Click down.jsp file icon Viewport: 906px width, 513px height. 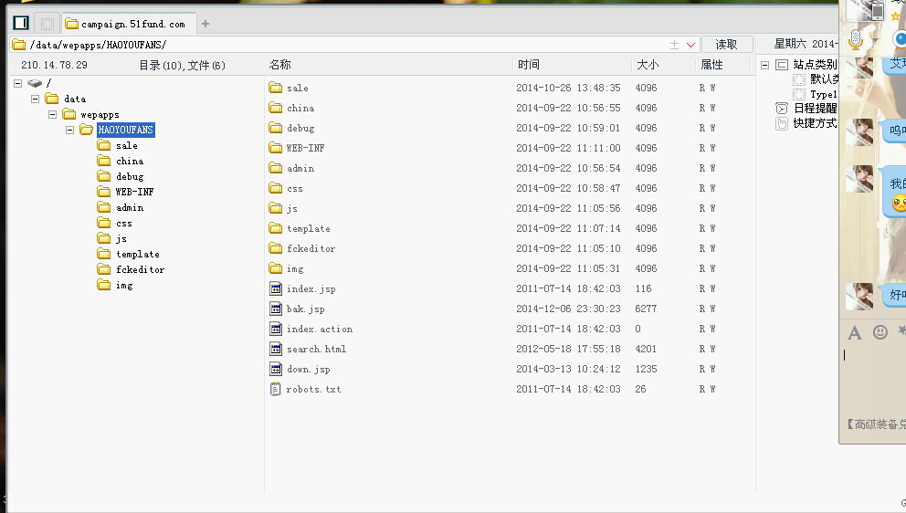tap(276, 369)
